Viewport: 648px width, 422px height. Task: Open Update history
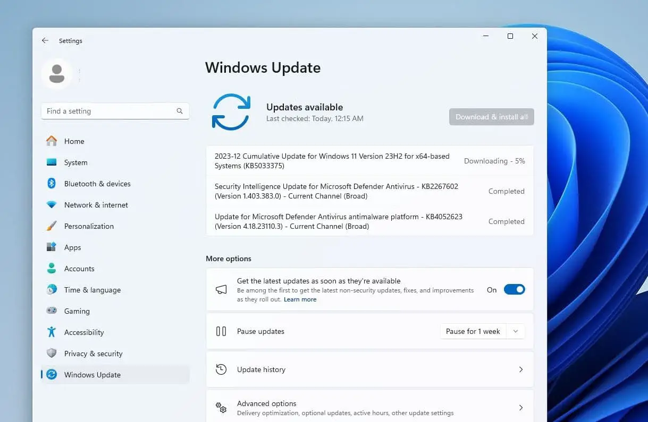tap(369, 369)
